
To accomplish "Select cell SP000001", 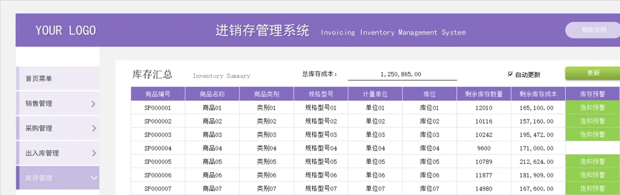I will 158,108.
